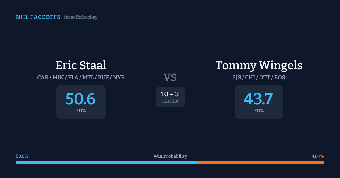Click the large 43.7 number
This screenshot has width=340, height=178.
258,99
